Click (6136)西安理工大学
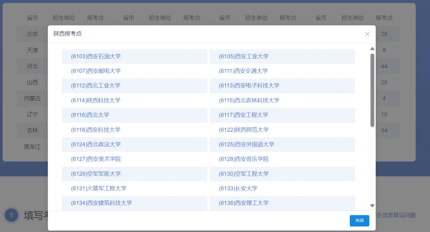430x232 pixels. 244,203
